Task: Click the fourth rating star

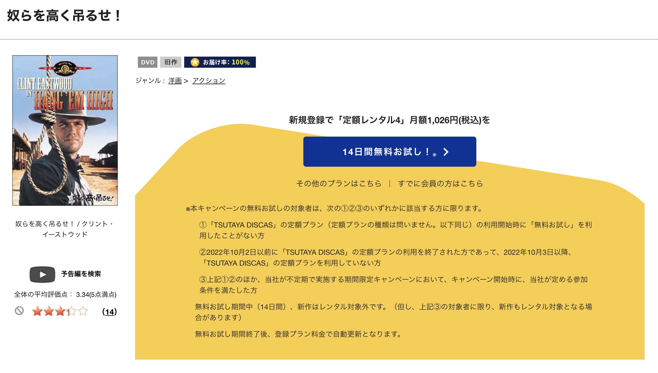Action: pos(71,311)
